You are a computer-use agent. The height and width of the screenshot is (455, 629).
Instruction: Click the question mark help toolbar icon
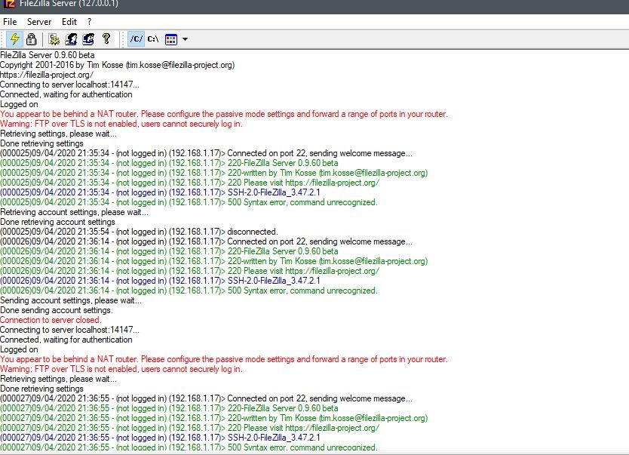(106, 38)
